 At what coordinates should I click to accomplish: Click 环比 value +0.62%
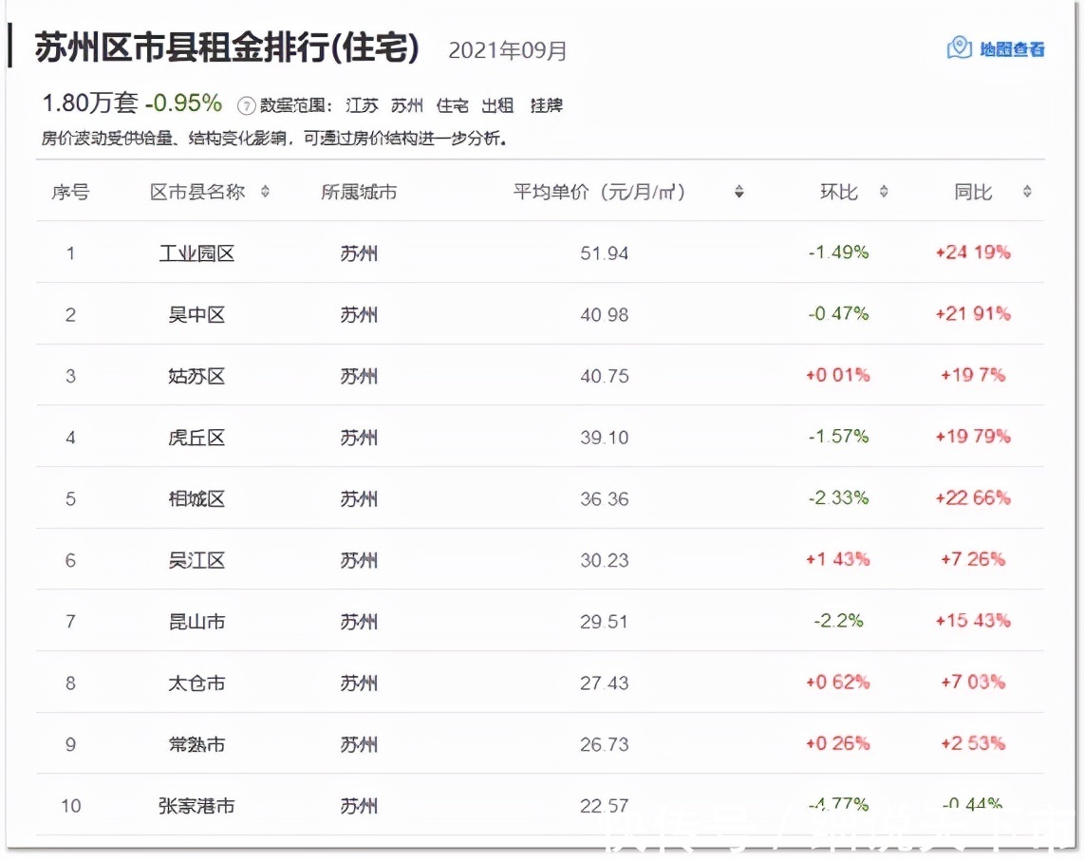[838, 682]
